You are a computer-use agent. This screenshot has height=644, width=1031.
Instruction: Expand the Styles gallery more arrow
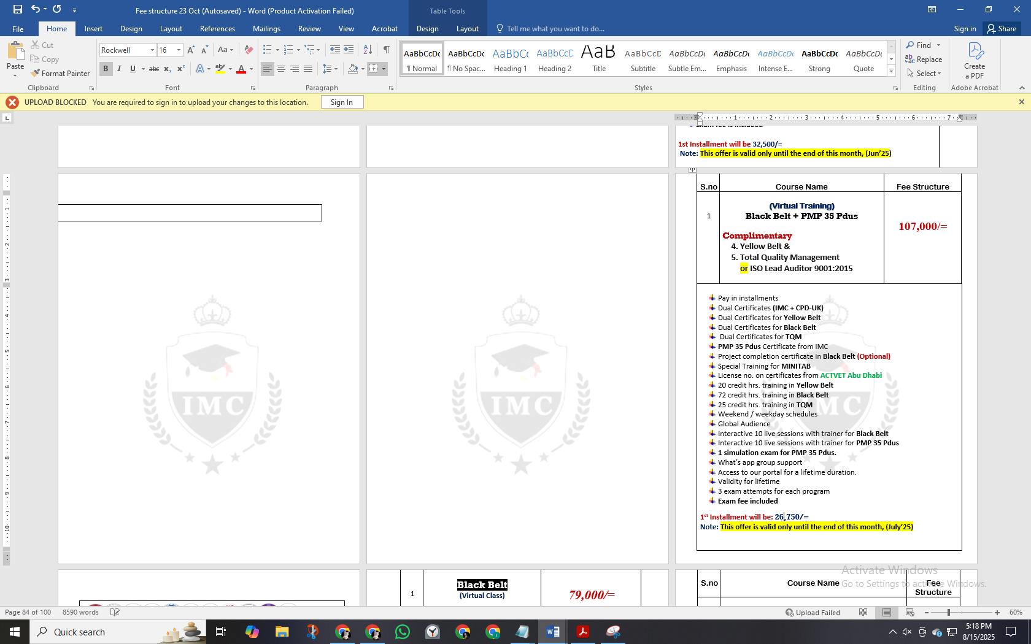(891, 71)
